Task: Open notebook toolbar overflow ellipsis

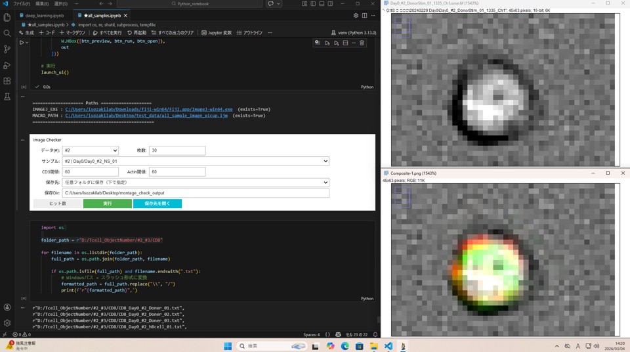Action: click(270, 33)
